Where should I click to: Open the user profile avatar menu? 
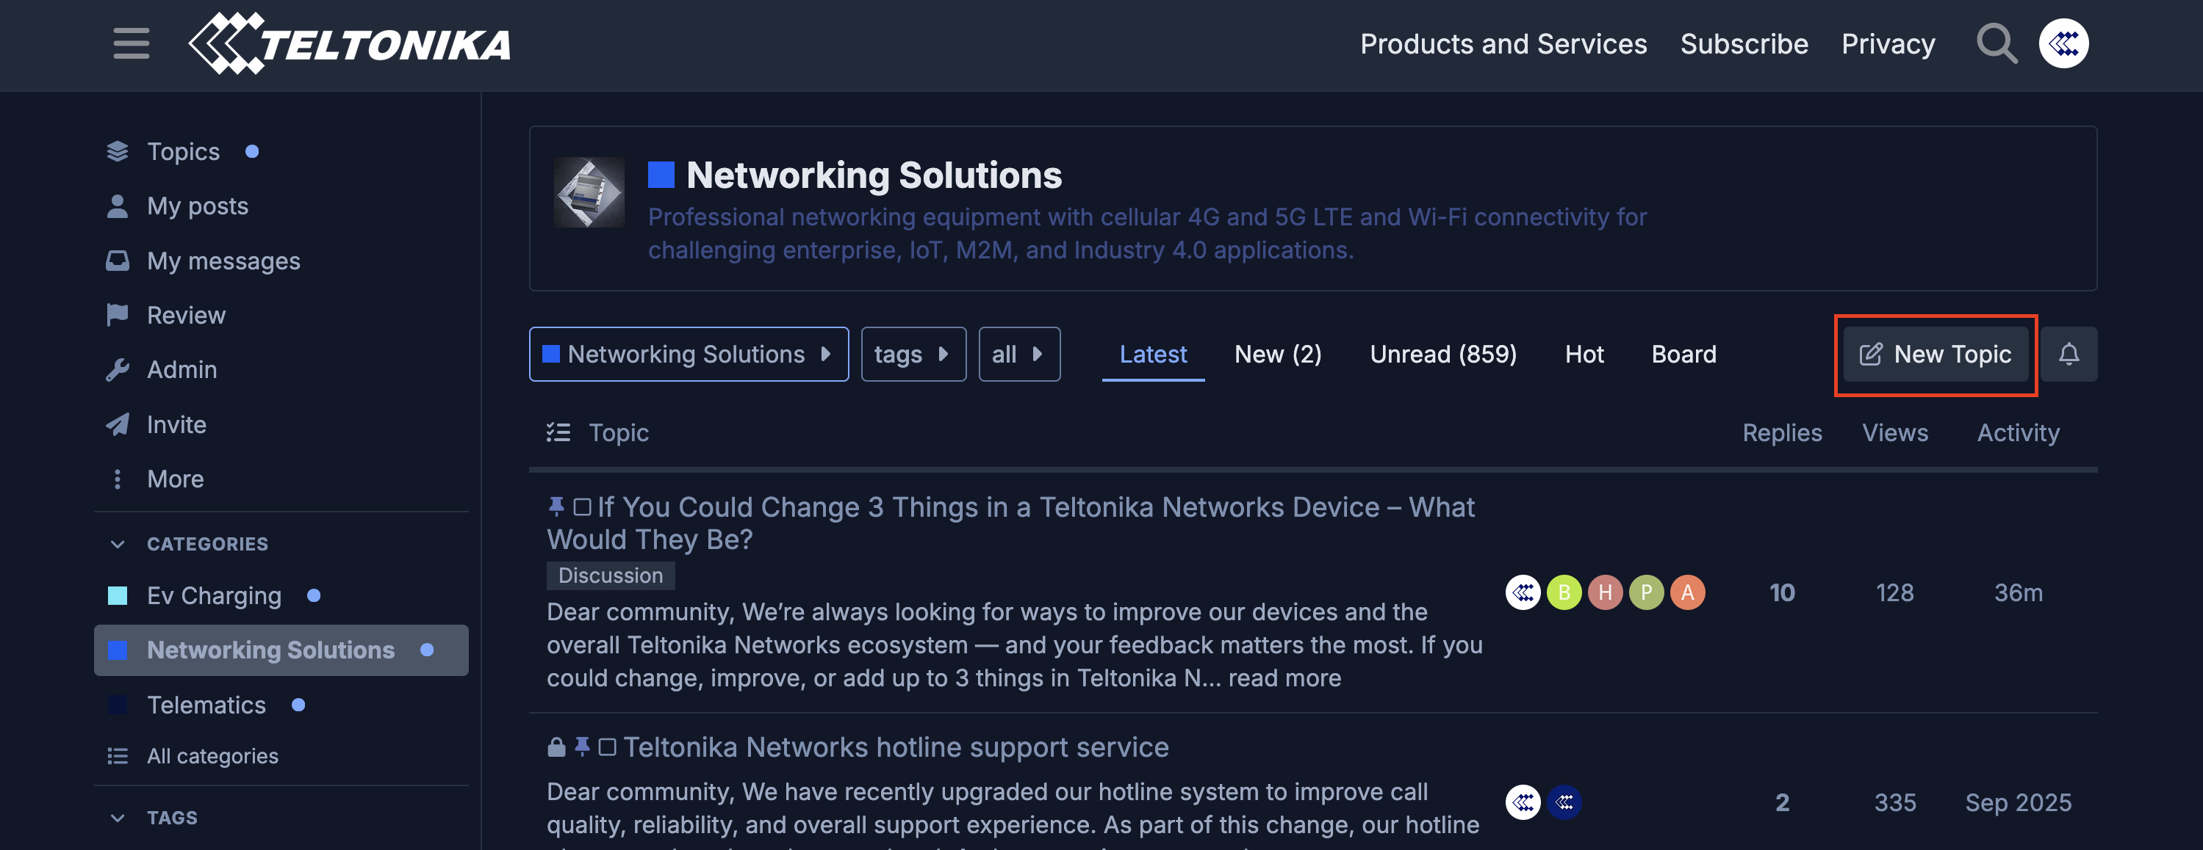[x=2063, y=43]
